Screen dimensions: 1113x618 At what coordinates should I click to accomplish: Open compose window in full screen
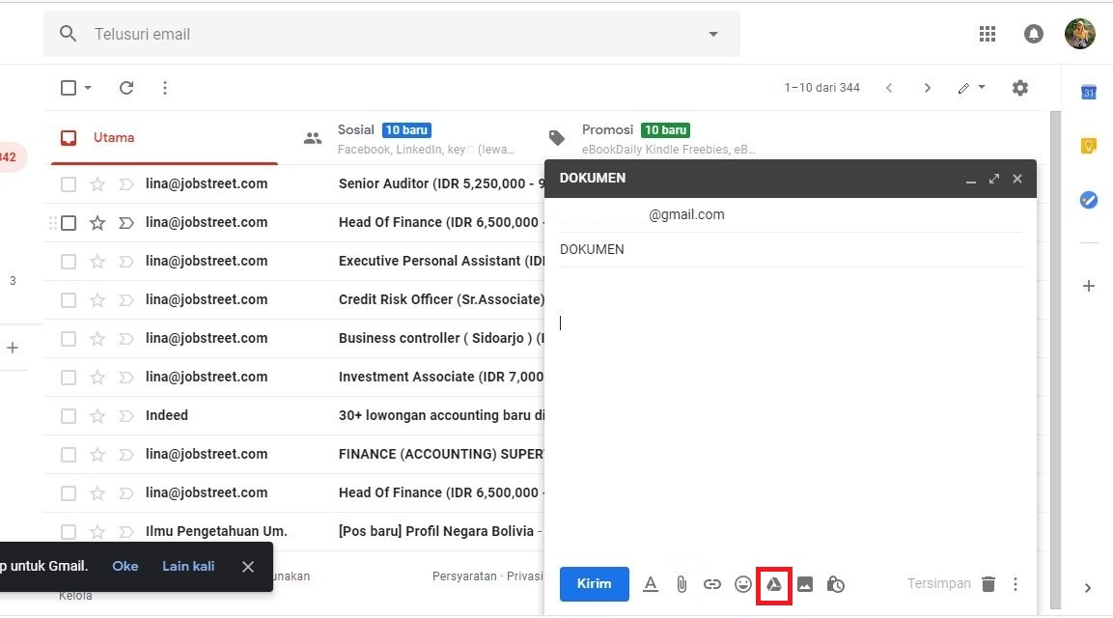[993, 179]
